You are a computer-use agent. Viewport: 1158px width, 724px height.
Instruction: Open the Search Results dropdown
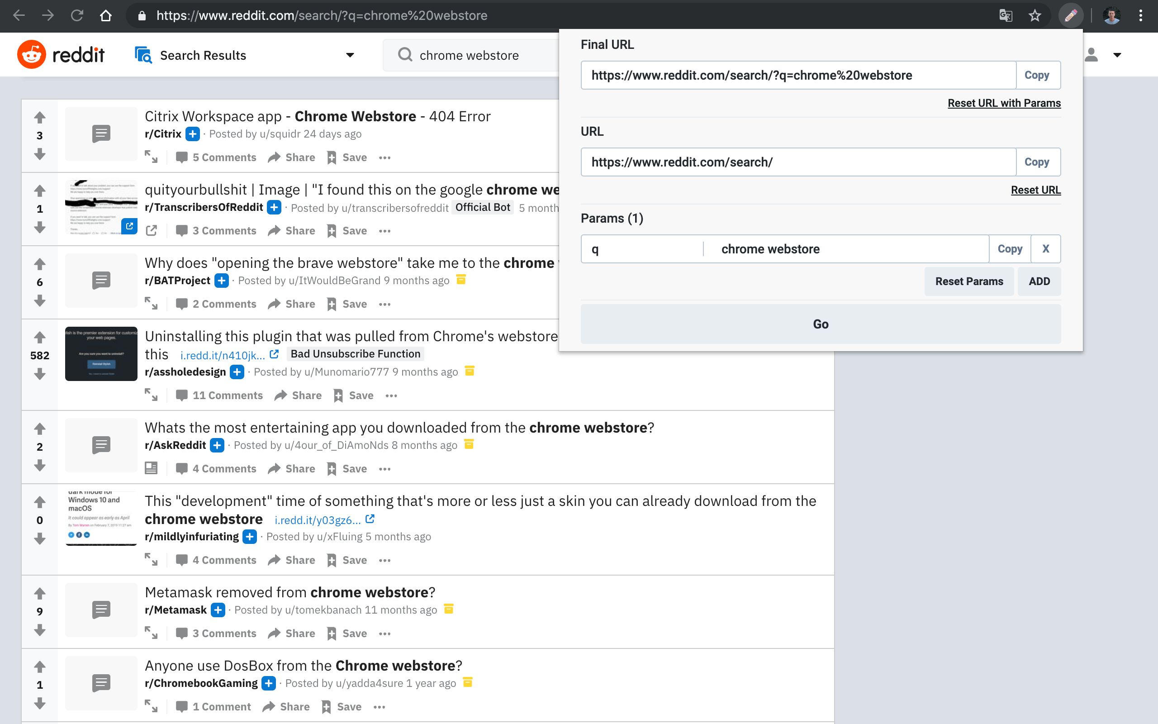pos(350,55)
